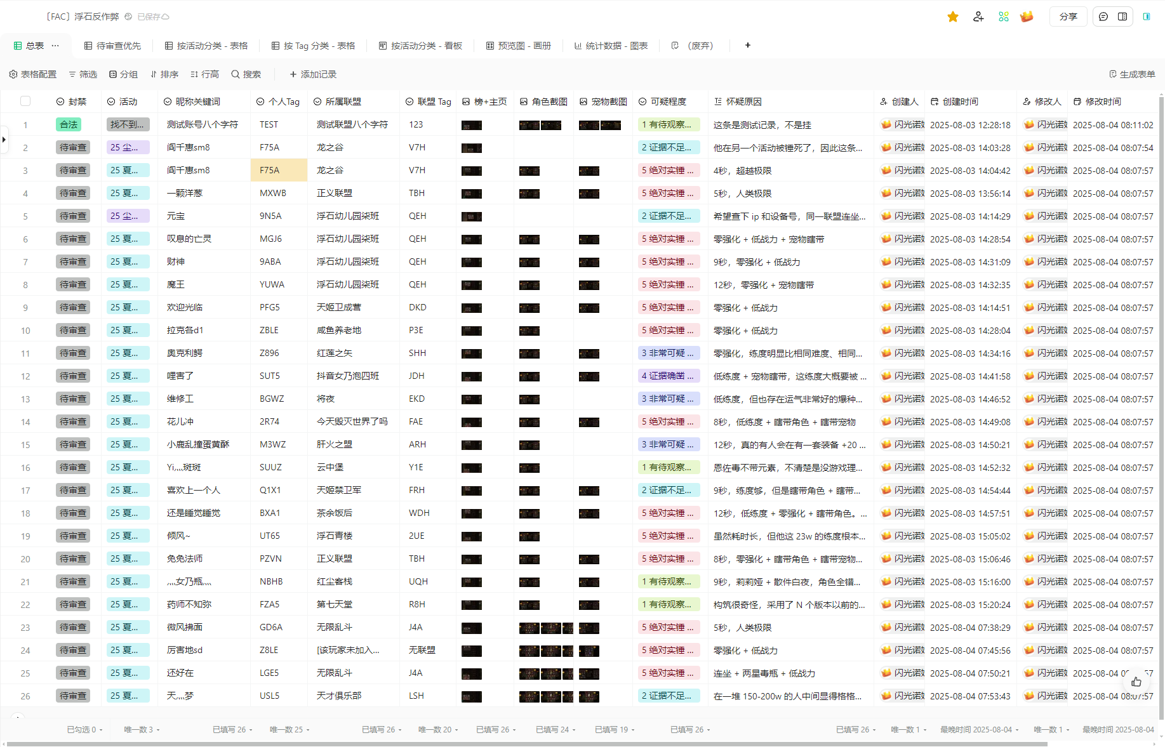The width and height of the screenshot is (1165, 747).
Task: Expand the collapsed left sidebar arrow
Action: coord(4,139)
